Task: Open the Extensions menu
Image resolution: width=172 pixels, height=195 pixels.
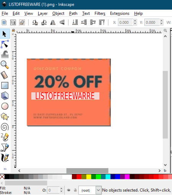Action: 120,13
